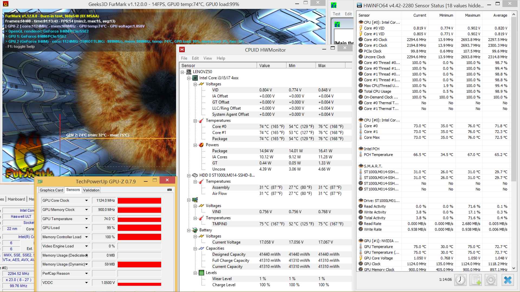Select the Package power row in HWMonitor
The width and height of the screenshot is (520, 292).
pyautogui.click(x=265, y=151)
